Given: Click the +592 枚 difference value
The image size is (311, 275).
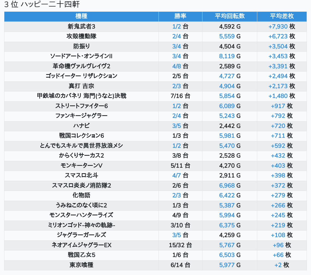Looking at the screenshot, I should click(282, 146).
